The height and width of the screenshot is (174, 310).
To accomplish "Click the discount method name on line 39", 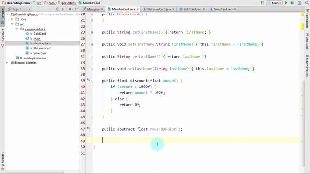I will coord(139,81).
